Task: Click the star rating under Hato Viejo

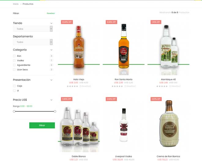Action: pyautogui.click(x=72, y=86)
